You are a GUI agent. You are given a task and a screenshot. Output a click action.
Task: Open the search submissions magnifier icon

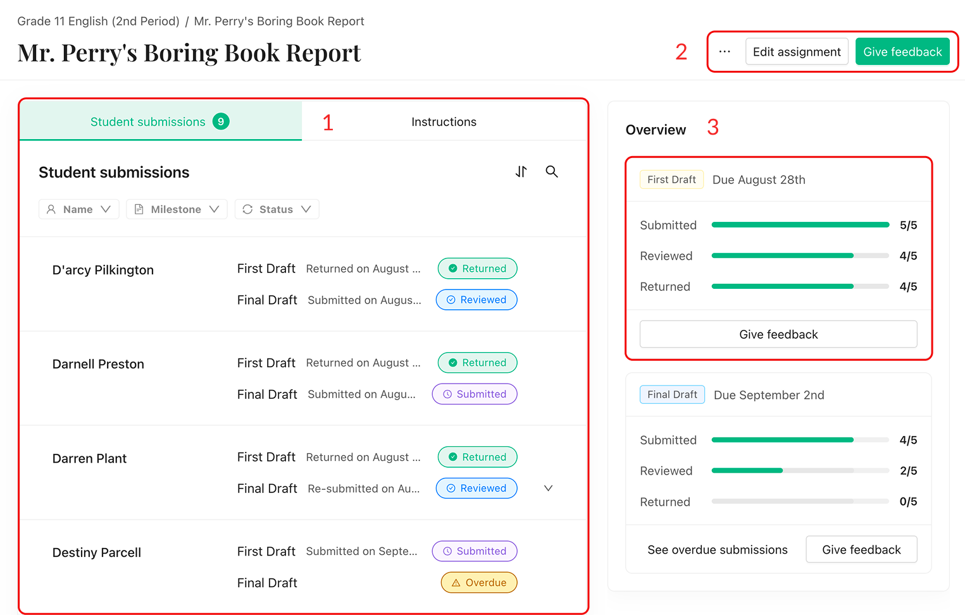pyautogui.click(x=552, y=171)
